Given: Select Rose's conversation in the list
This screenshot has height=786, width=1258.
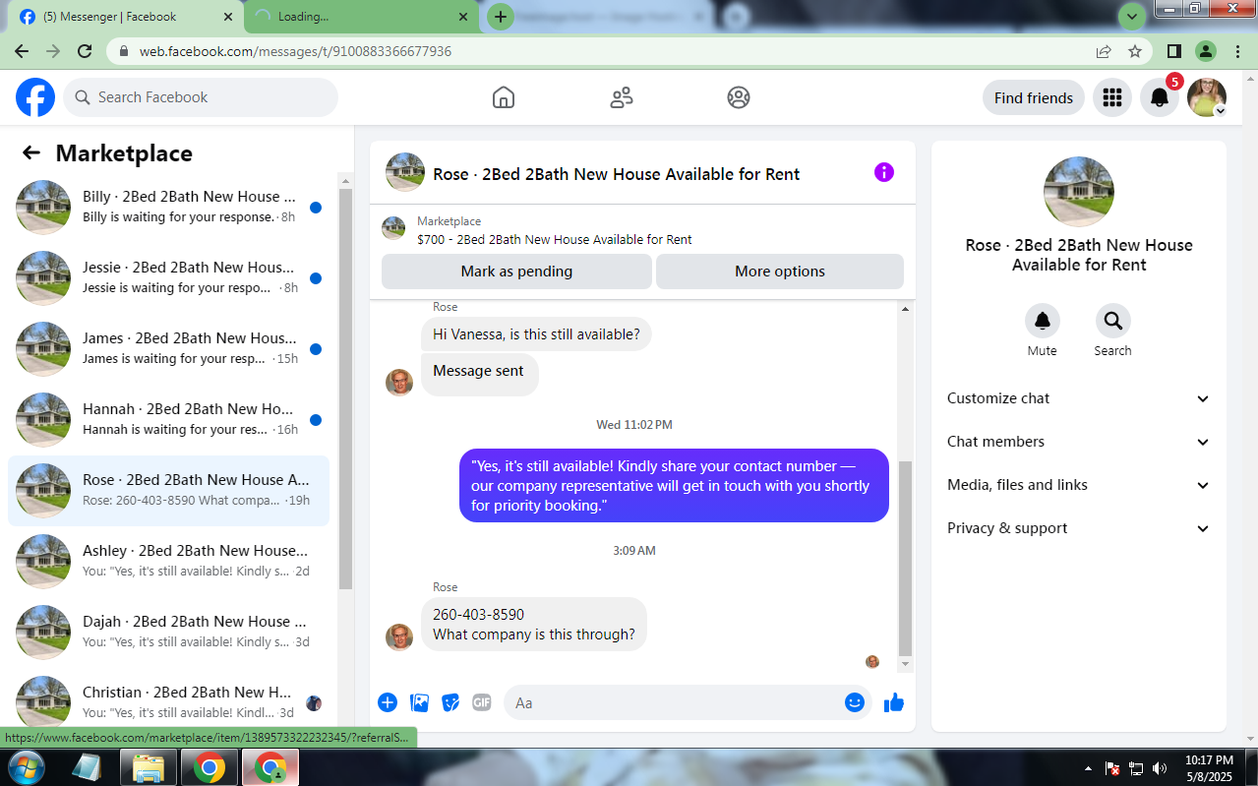Looking at the screenshot, I should 168,490.
